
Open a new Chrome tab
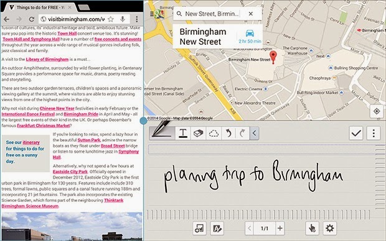coord(84,7)
